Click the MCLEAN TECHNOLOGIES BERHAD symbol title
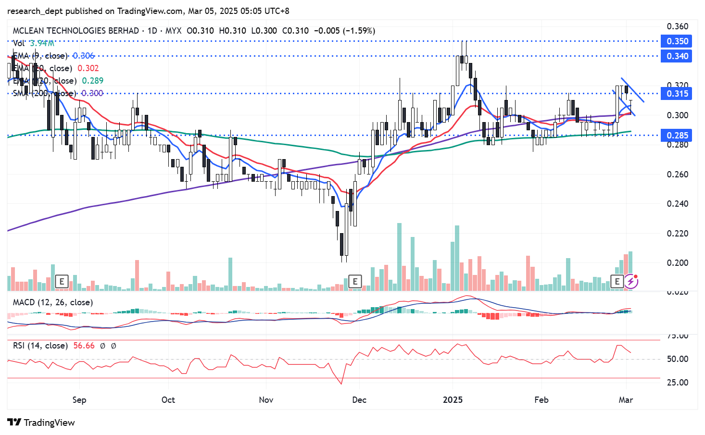 coord(76,31)
